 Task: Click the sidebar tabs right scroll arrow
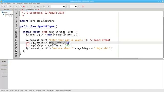tap(12, 10)
